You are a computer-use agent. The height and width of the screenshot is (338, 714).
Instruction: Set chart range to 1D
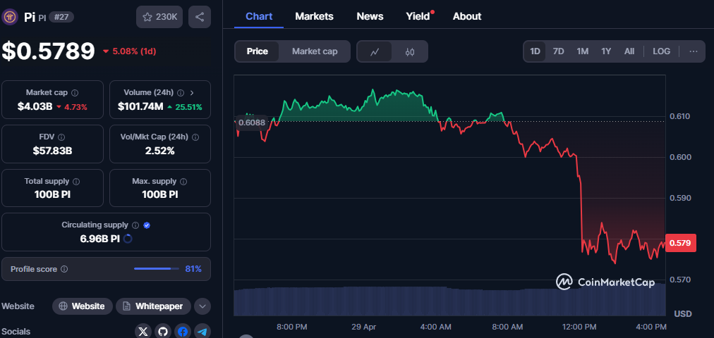point(535,51)
